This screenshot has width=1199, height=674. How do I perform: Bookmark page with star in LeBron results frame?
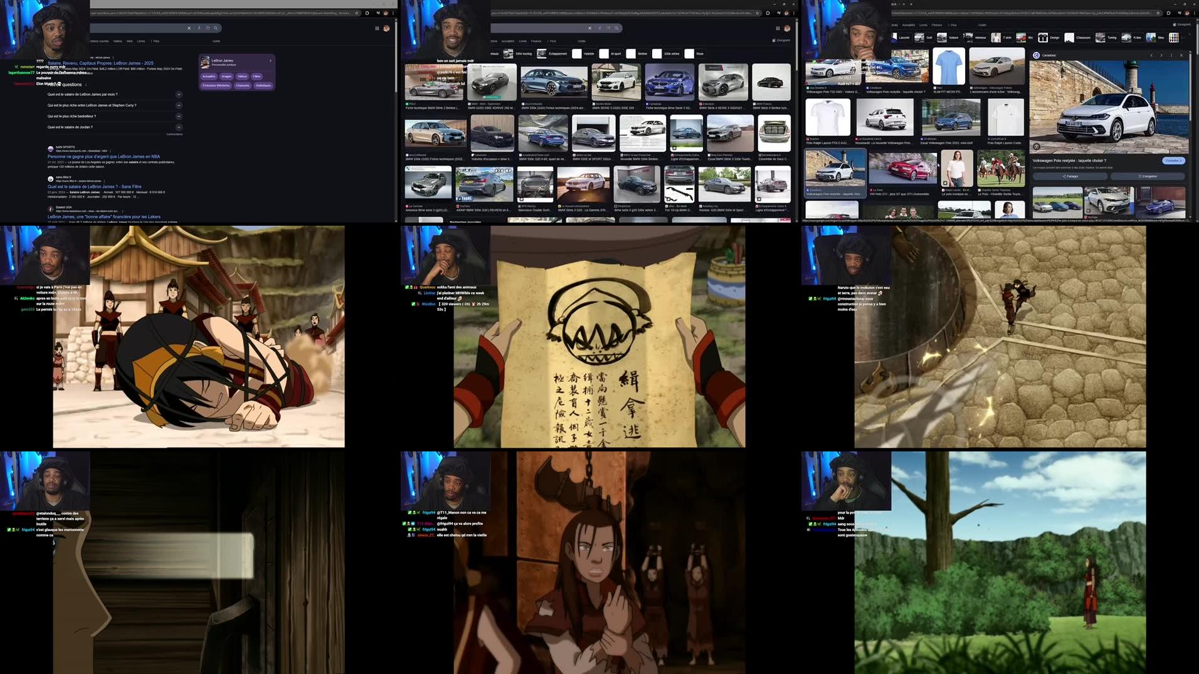click(357, 13)
